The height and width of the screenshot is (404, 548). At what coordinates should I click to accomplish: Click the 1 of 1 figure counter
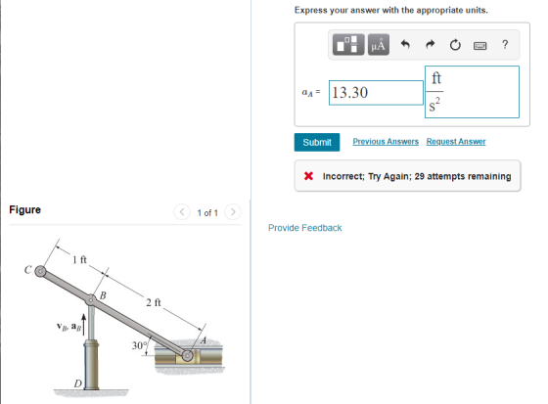point(207,212)
